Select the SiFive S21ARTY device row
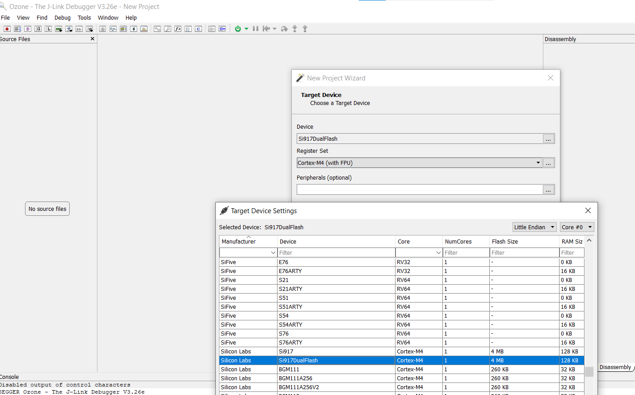Screen dimensions: 635x395 pyautogui.click(x=402, y=289)
